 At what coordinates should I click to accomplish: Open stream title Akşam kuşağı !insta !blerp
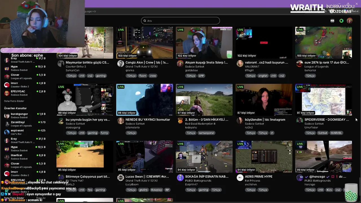tap(206, 63)
